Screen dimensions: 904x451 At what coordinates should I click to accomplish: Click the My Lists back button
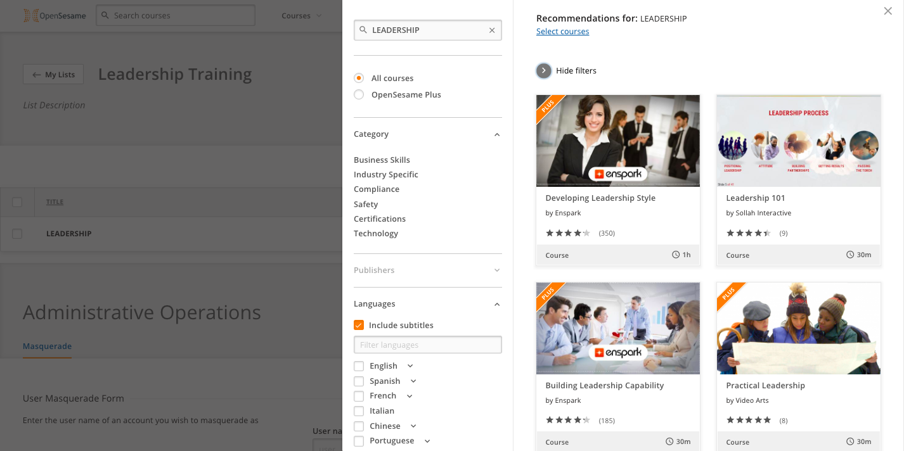[x=53, y=75]
